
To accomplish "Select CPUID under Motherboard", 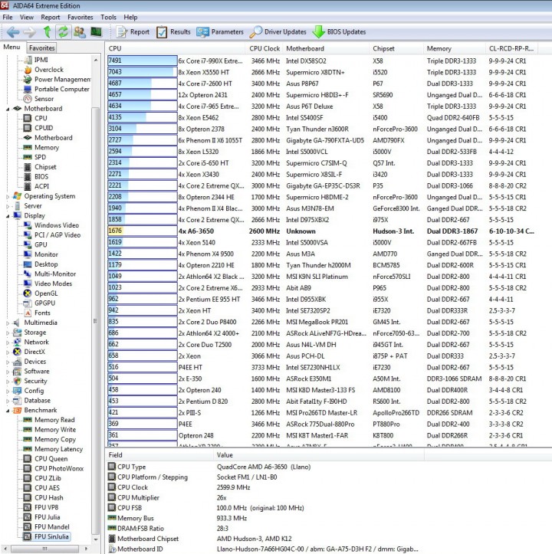I will pos(44,128).
